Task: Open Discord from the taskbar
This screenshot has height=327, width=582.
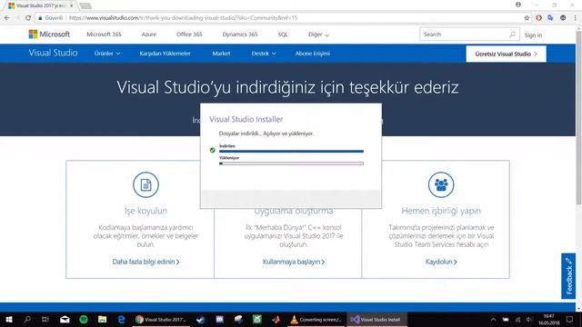Action: pos(219,319)
